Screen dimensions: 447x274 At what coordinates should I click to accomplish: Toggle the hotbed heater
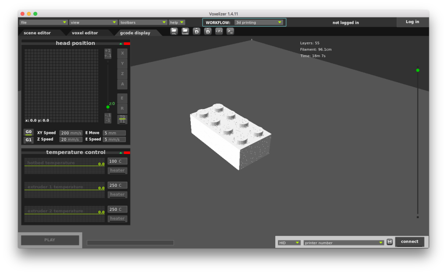pyautogui.click(x=117, y=170)
